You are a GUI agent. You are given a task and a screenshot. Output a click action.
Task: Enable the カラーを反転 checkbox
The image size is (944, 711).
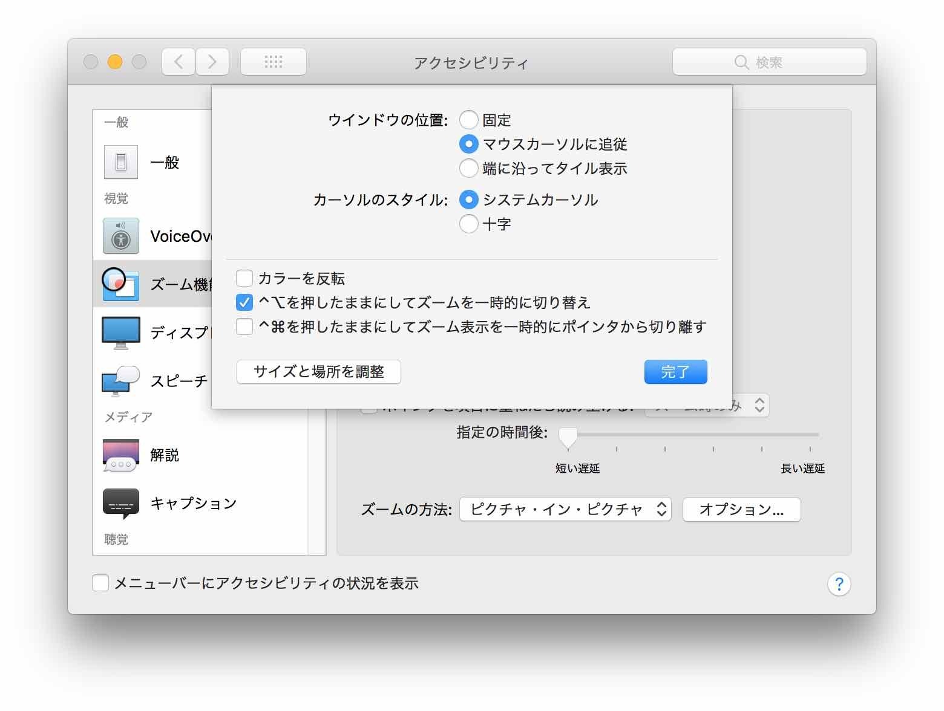click(x=244, y=278)
